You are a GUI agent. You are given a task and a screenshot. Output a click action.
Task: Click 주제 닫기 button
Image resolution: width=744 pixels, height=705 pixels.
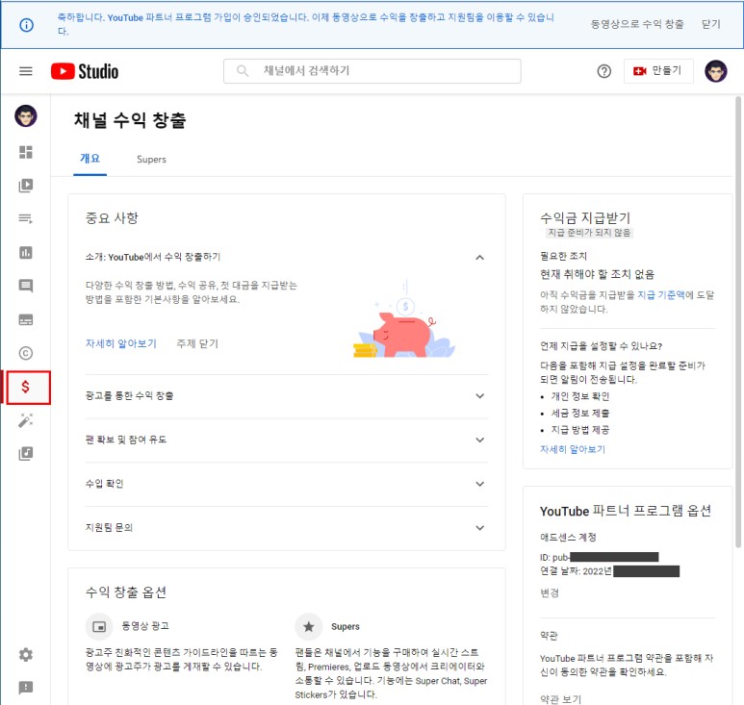click(x=197, y=343)
